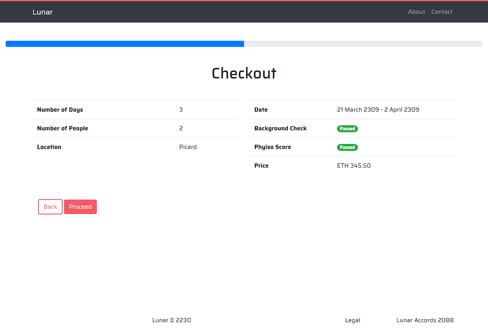Click the unfilled portion of the progress bar
Image resolution: width=488 pixels, height=331 pixels.
click(362, 43)
